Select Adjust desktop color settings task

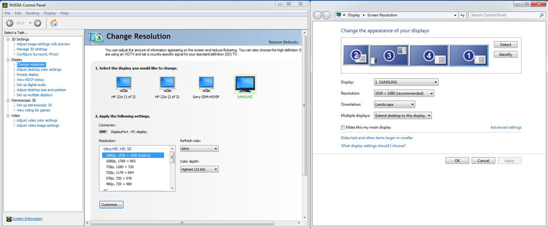pyautogui.click(x=39, y=70)
